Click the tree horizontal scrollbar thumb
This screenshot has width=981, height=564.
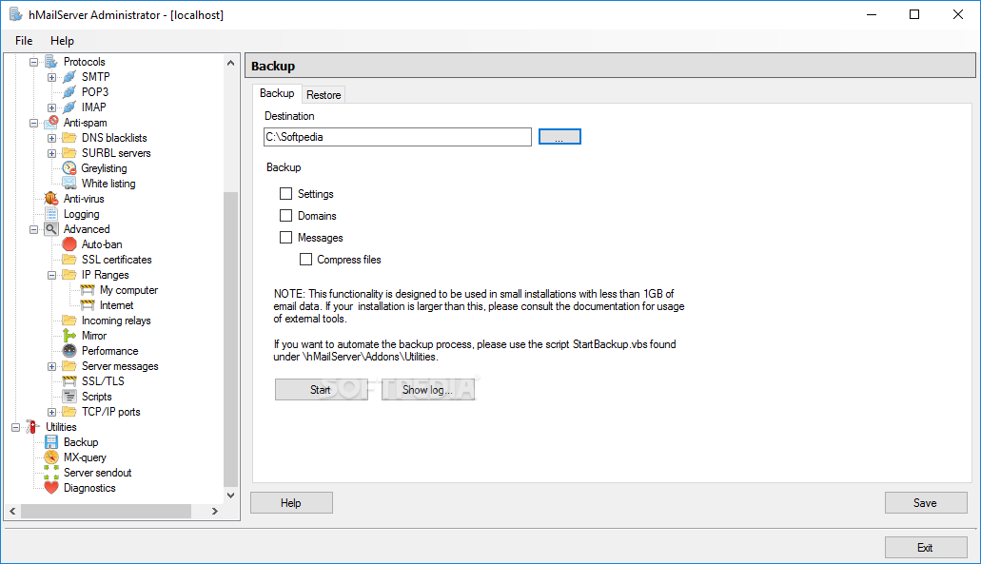coord(106,511)
